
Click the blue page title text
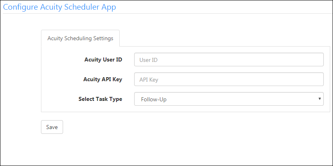tap(59, 7)
